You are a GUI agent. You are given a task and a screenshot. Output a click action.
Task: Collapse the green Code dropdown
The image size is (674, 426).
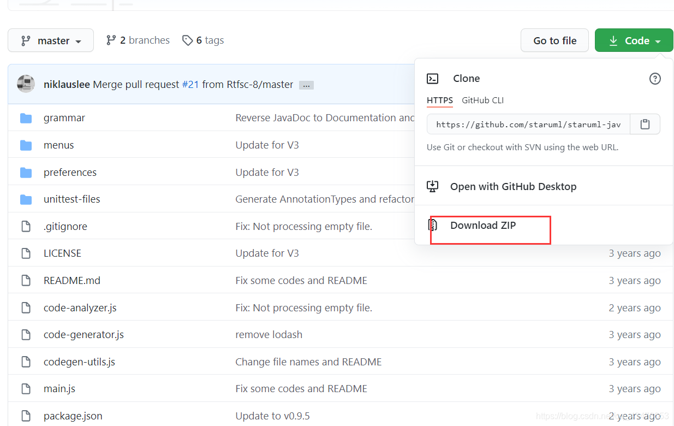point(634,40)
